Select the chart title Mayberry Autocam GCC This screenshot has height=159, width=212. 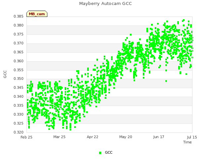point(105,4)
